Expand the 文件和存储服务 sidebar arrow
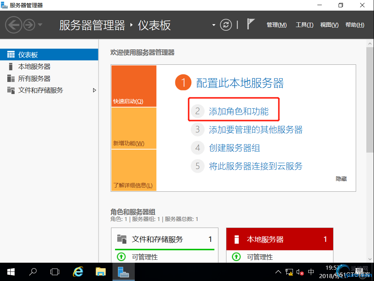 tap(95, 90)
